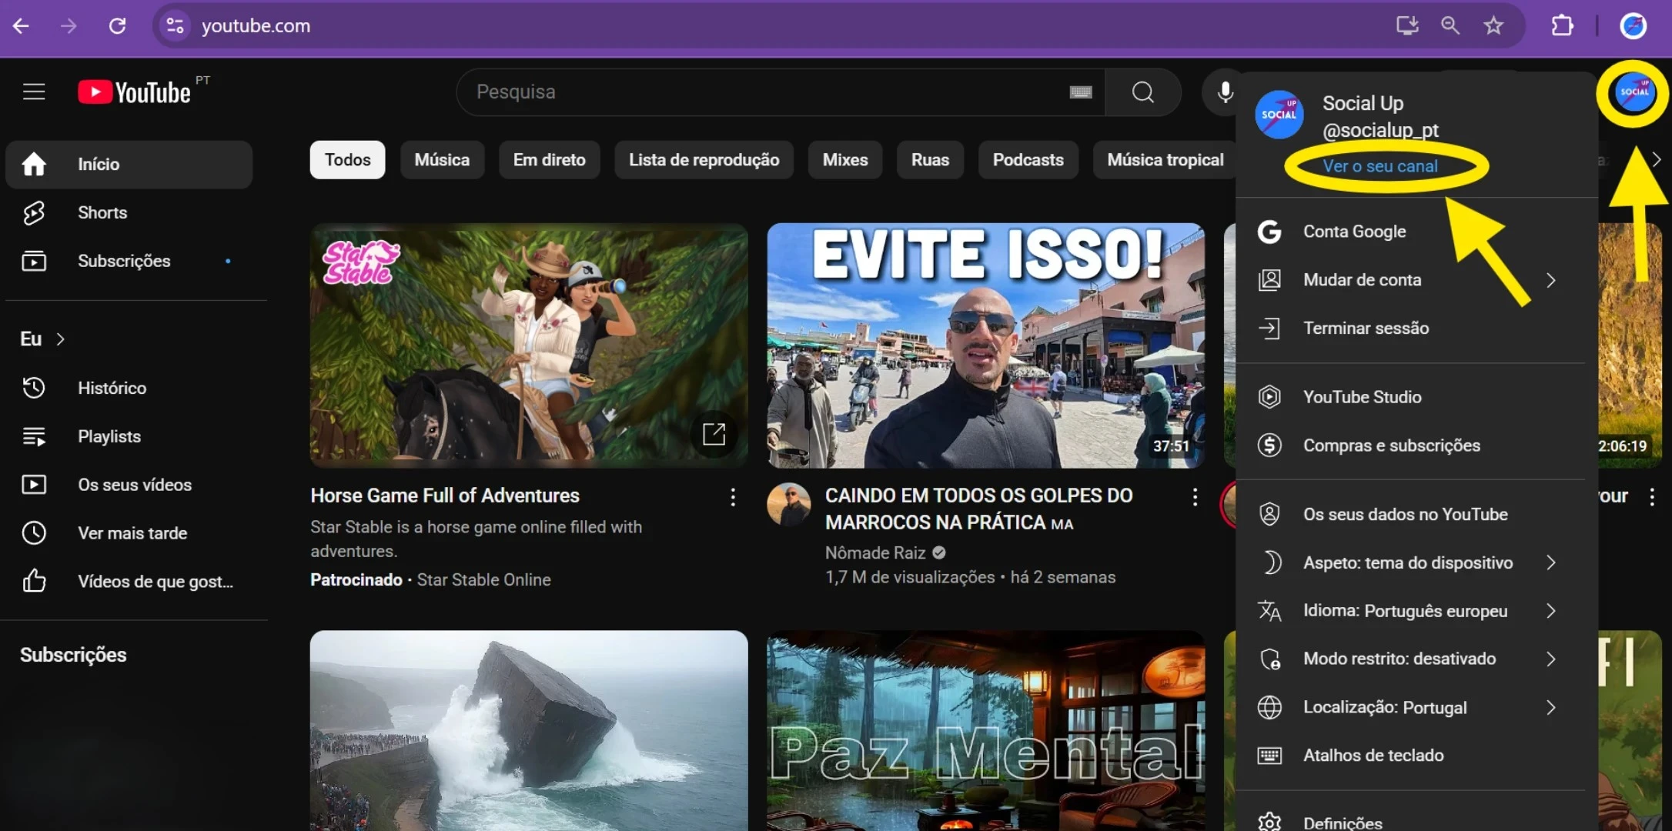
Task: Open options for Marrocos video
Action: coord(1195,497)
